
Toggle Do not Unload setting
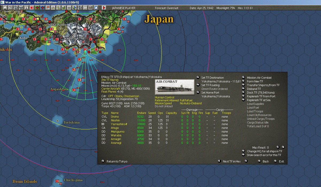click(x=164, y=106)
